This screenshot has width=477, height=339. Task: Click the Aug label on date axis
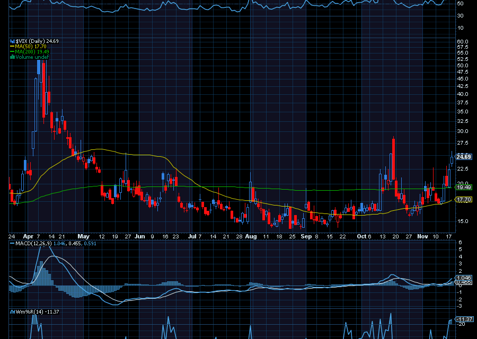[x=251, y=236]
